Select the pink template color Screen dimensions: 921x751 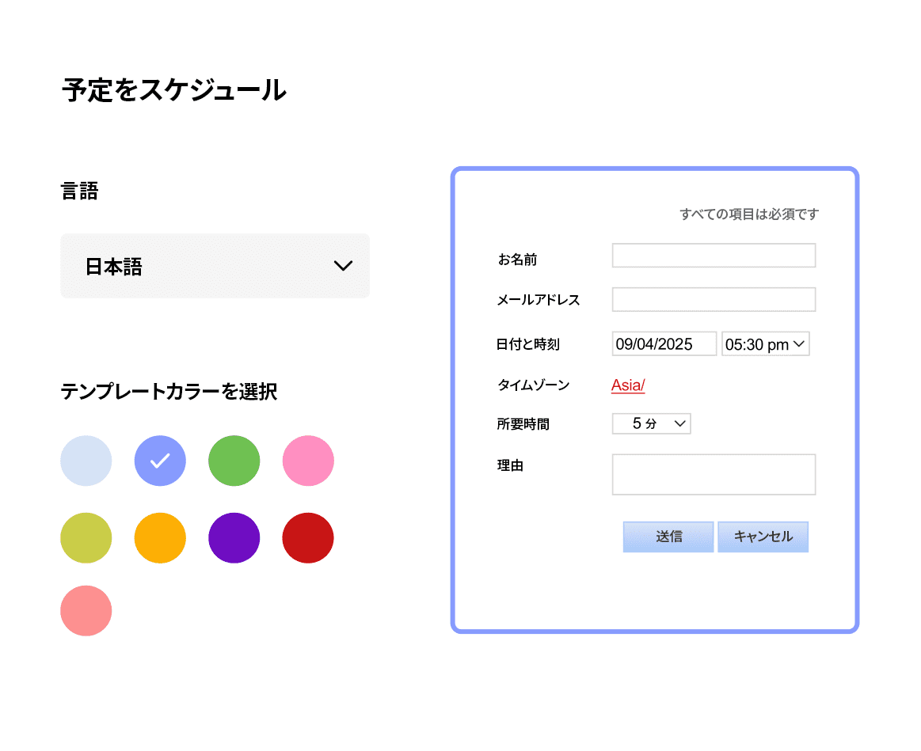tap(307, 461)
